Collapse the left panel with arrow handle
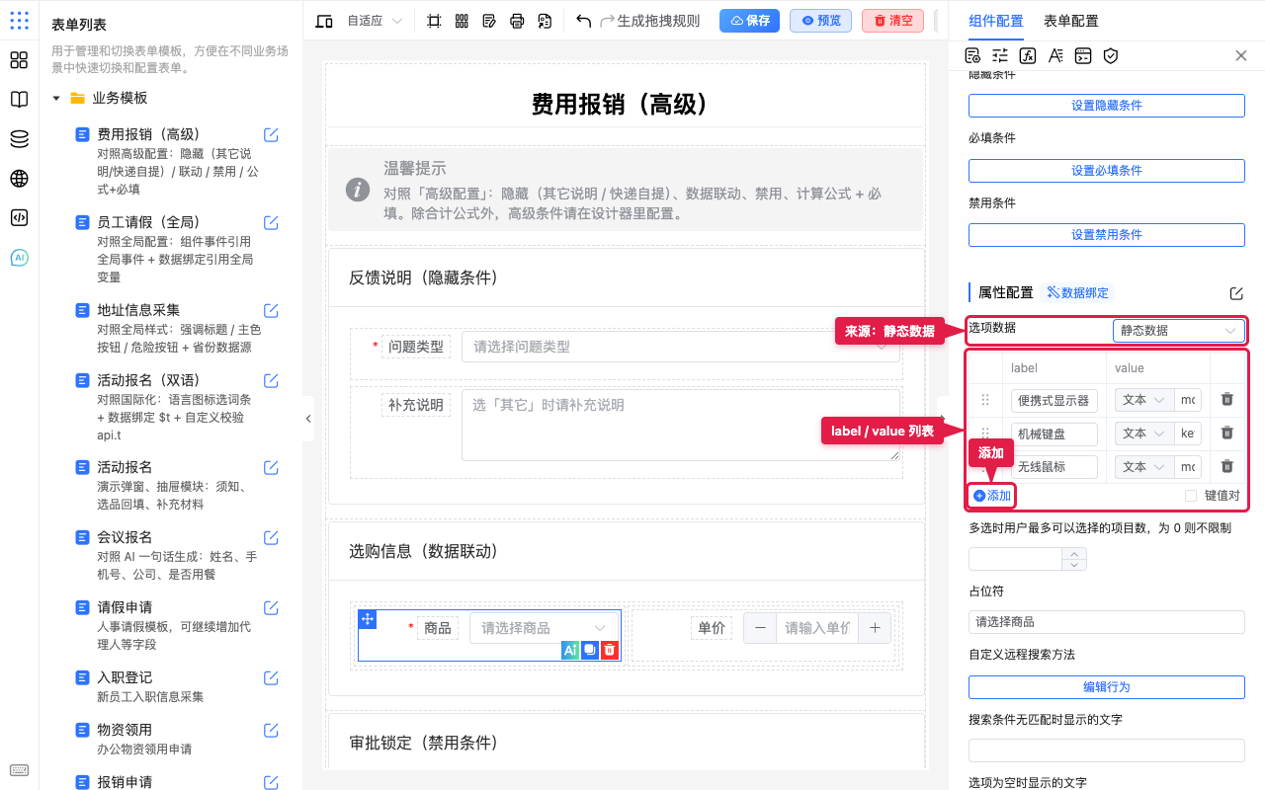1265x790 pixels. click(308, 419)
